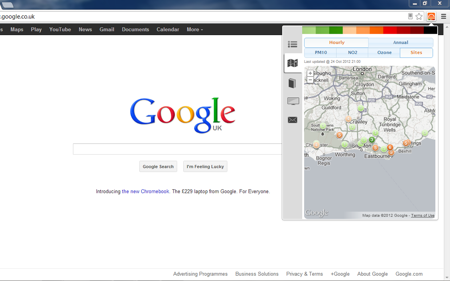Click the marker 4 beside Crawley
This screenshot has width=450, height=281.
tap(348, 119)
